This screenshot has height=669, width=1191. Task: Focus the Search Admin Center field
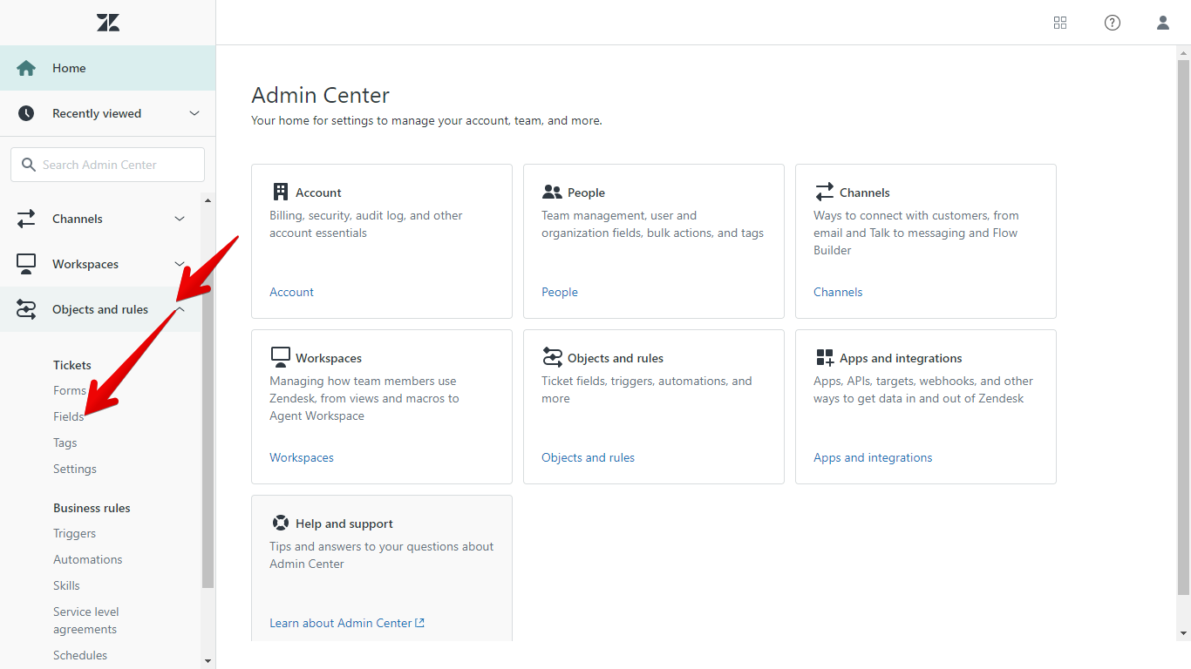coord(107,165)
